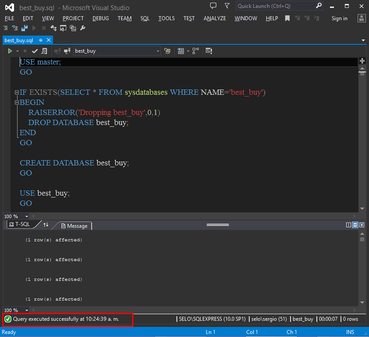
Task: Click the estimated execution plan icon
Action: [x=44, y=51]
